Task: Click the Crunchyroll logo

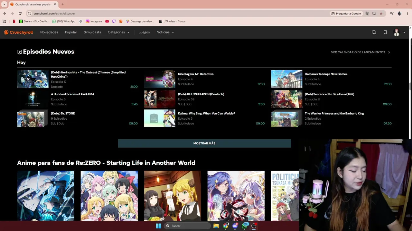Action: coord(18,32)
